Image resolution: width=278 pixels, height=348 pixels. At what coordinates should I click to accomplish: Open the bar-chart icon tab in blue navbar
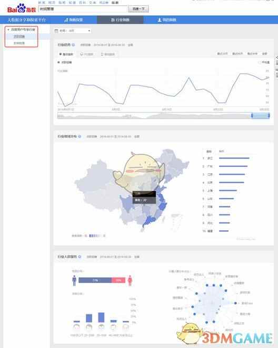point(74,20)
